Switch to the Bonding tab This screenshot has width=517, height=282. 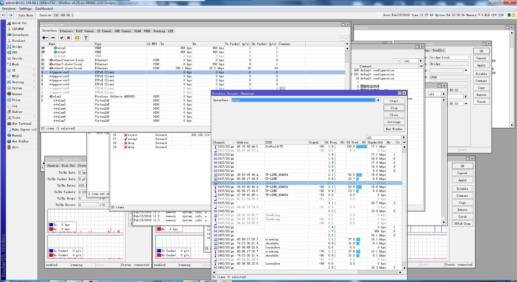click(159, 31)
